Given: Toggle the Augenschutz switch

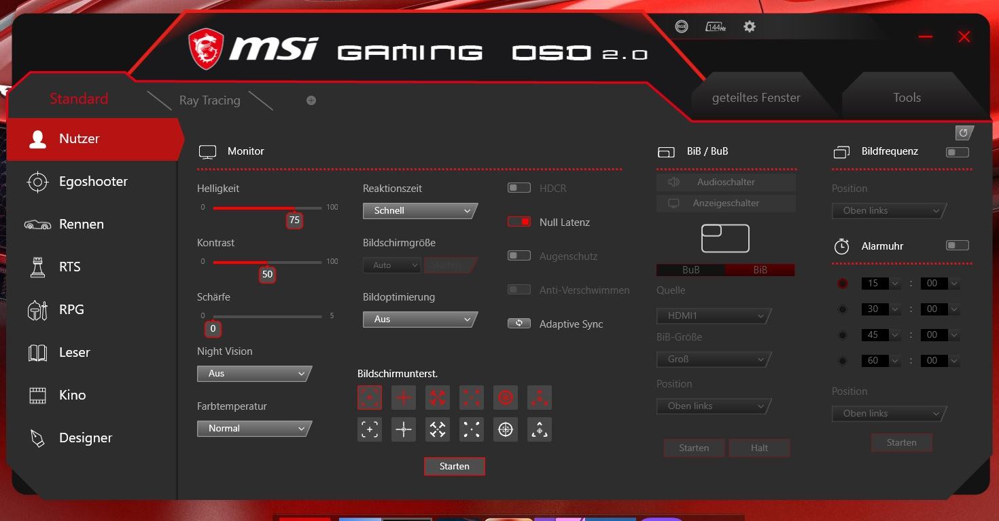Looking at the screenshot, I should click(x=519, y=256).
